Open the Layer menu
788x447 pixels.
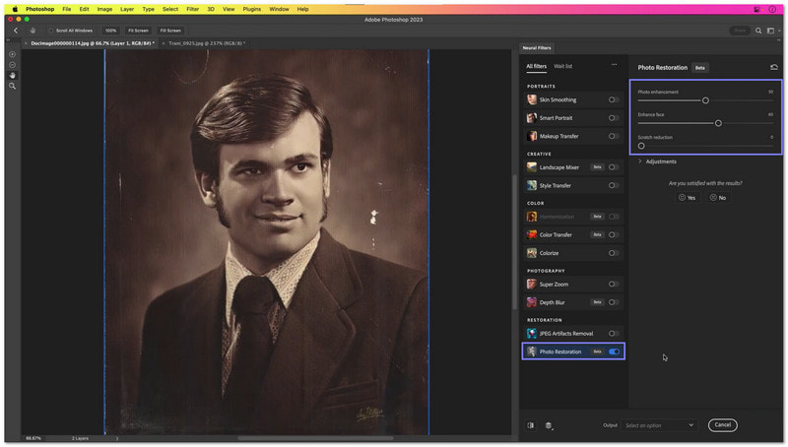click(127, 9)
